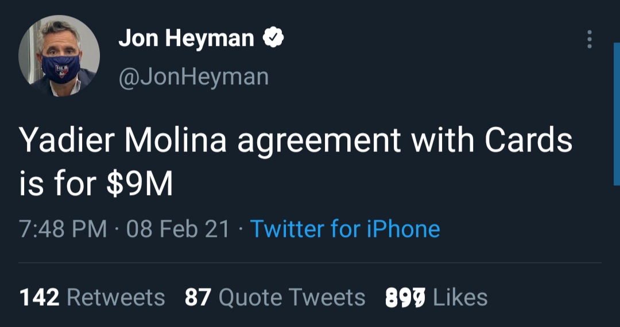Click the word Cards in the tweet
This screenshot has height=327, width=620.
pyautogui.click(x=529, y=142)
